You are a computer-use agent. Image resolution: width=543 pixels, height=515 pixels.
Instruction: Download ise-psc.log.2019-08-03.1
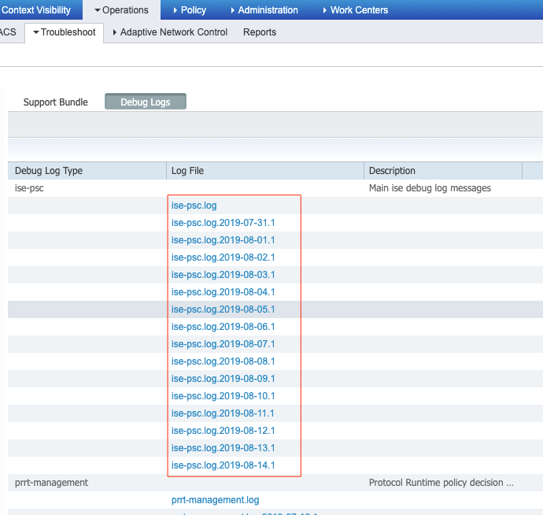(x=223, y=275)
